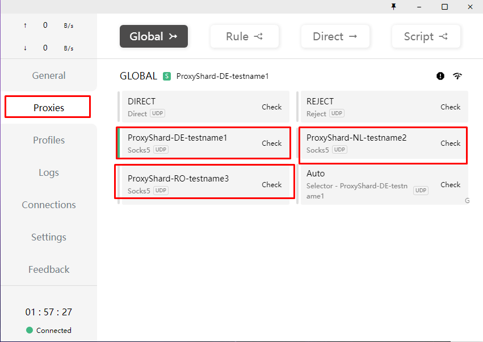
Task: Enable Direct mode
Action: pyautogui.click(x=335, y=36)
